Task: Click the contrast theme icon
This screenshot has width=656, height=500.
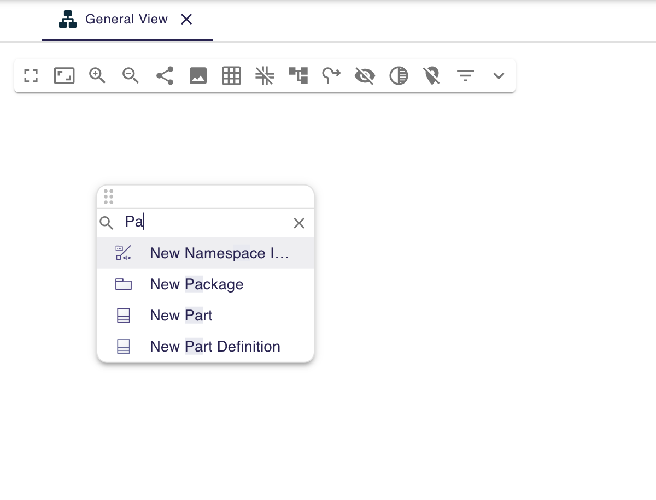Action: 399,76
